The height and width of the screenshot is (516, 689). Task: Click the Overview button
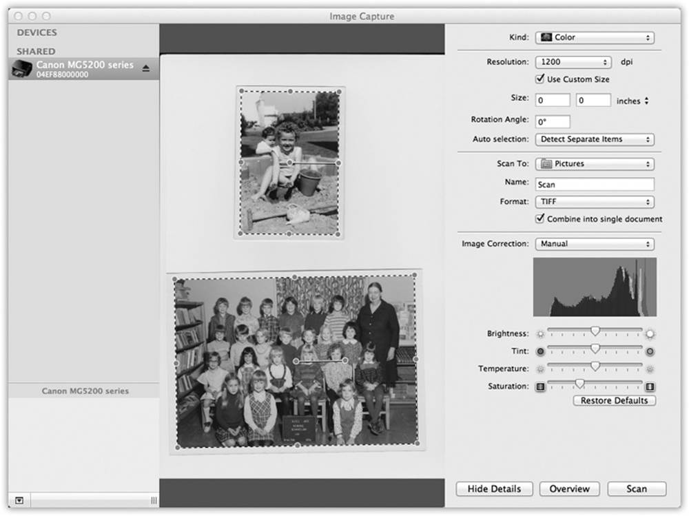[570, 488]
